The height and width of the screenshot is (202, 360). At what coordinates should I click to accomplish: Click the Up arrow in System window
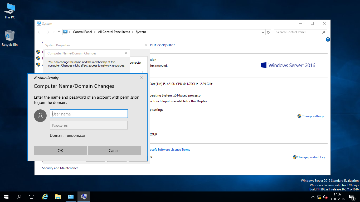pyautogui.click(x=59, y=32)
